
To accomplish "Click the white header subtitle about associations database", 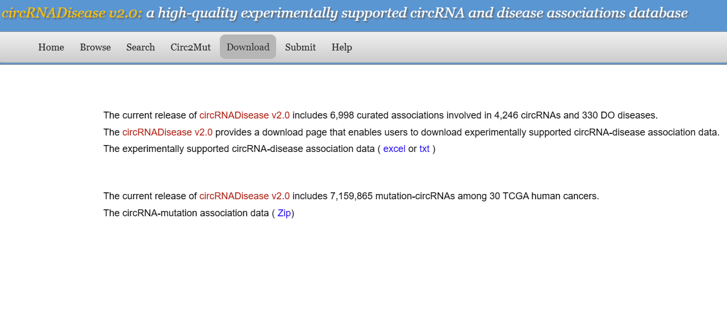I will pyautogui.click(x=416, y=13).
